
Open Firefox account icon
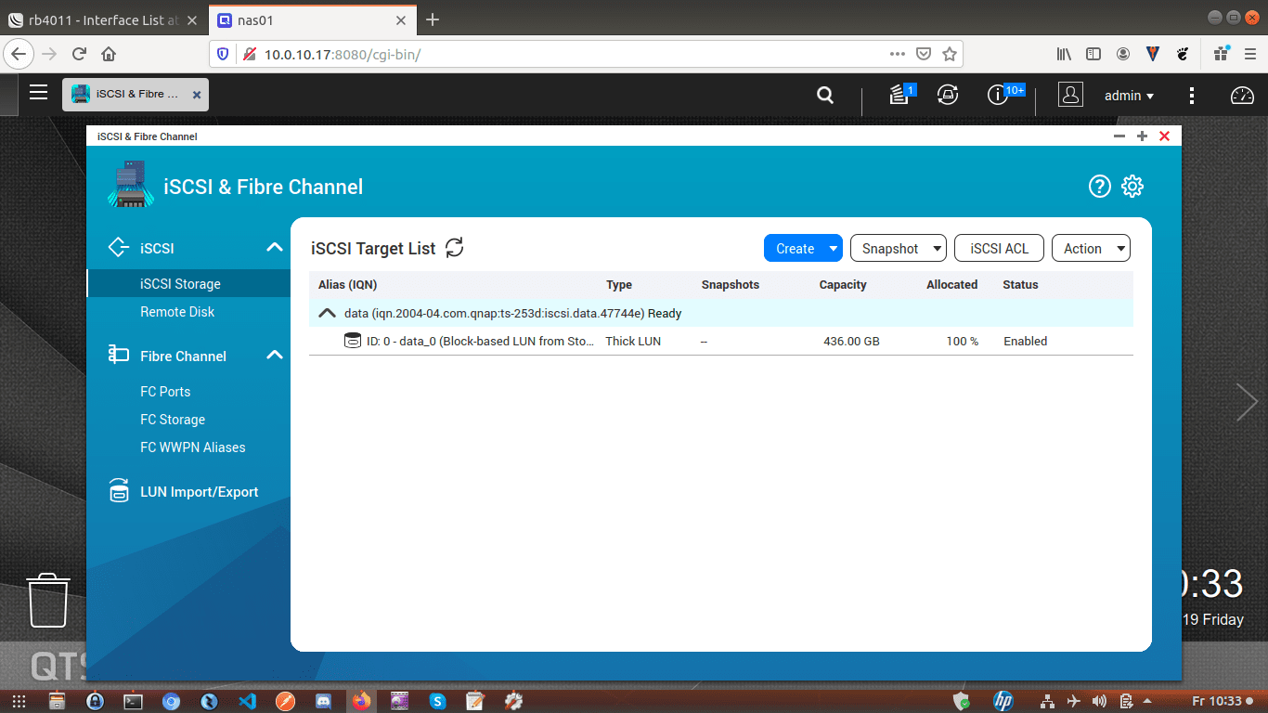tap(1123, 54)
